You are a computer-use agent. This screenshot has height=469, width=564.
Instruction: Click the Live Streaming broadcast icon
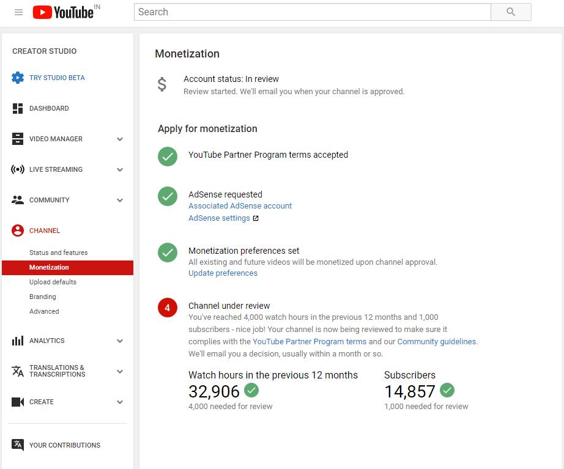18,169
